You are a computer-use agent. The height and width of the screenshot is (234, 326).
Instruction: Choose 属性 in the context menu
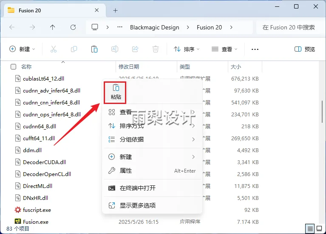point(152,170)
